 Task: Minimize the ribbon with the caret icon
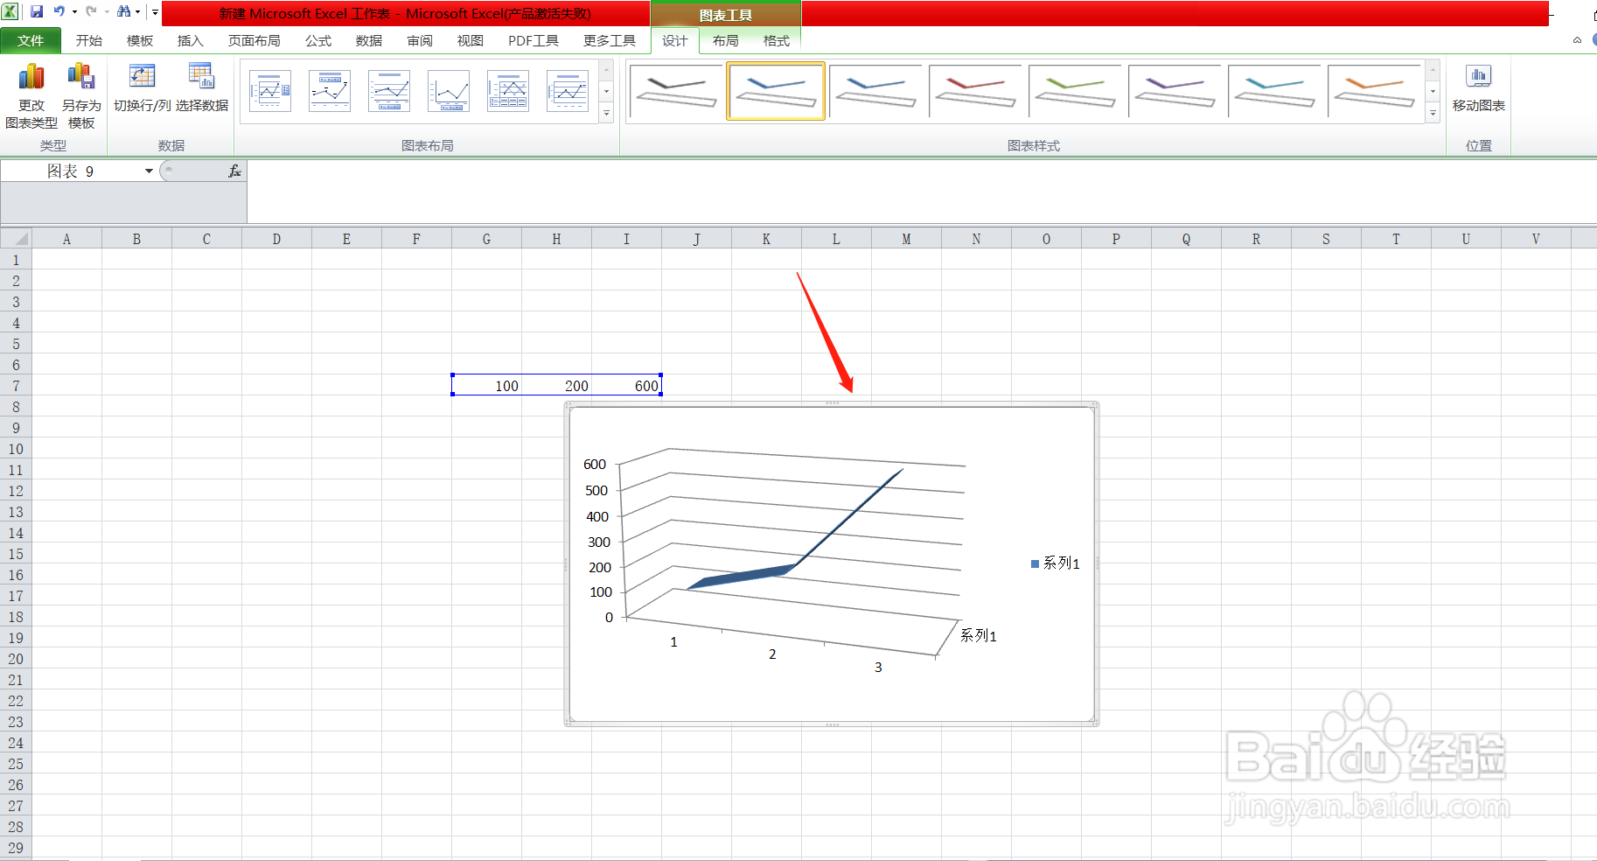pyautogui.click(x=1577, y=40)
